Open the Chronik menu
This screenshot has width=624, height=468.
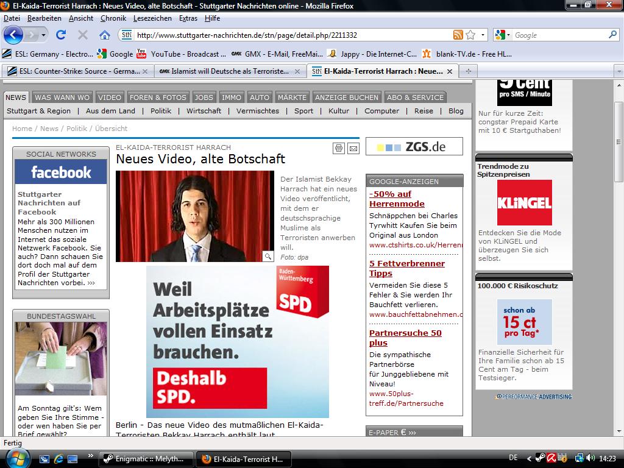[113, 18]
